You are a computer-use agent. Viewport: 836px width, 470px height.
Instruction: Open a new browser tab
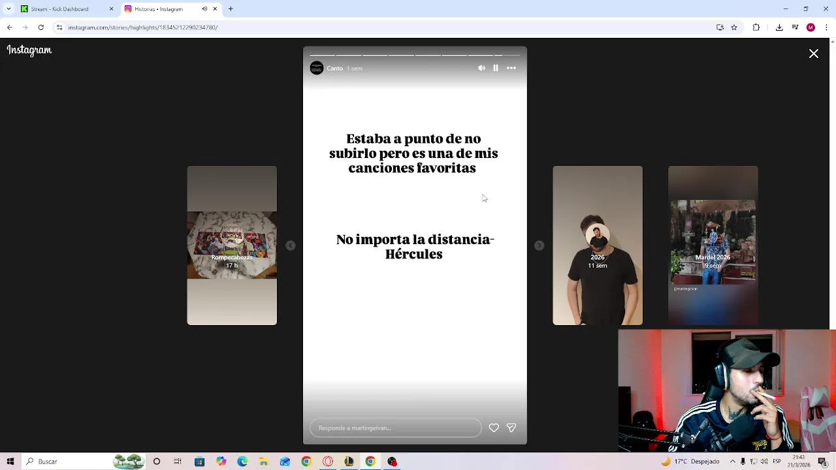[x=231, y=9]
